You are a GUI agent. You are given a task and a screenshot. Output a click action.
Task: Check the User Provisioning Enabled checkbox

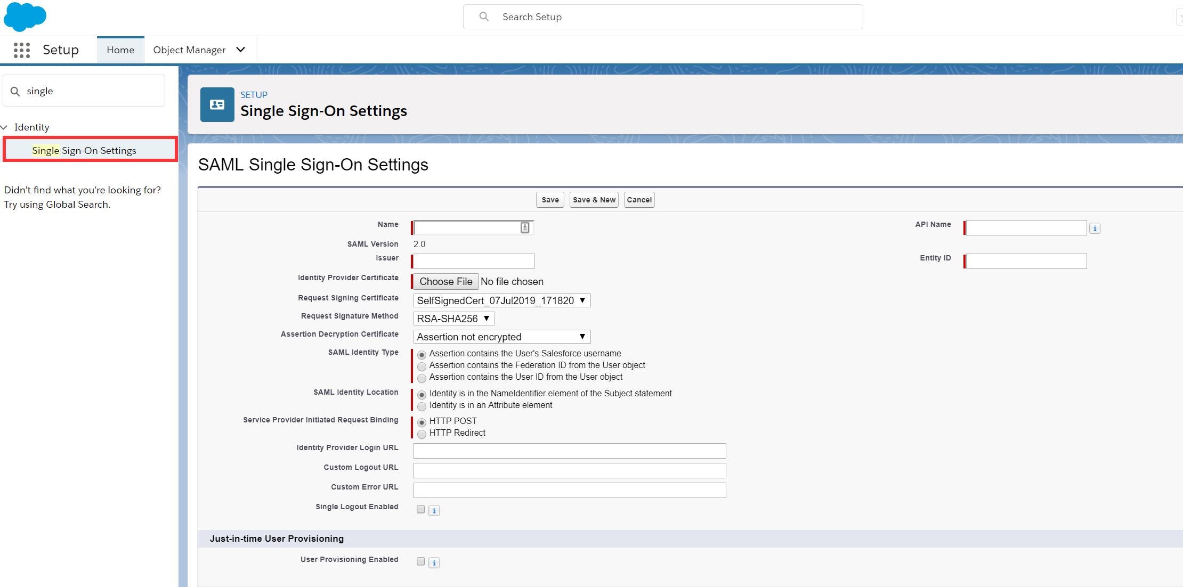click(x=421, y=562)
